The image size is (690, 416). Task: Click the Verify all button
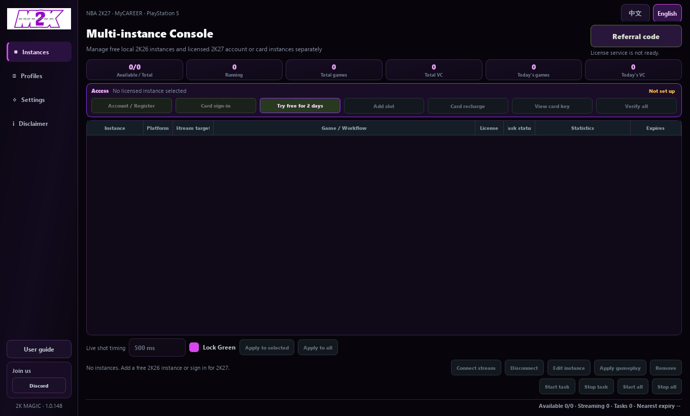point(636,106)
